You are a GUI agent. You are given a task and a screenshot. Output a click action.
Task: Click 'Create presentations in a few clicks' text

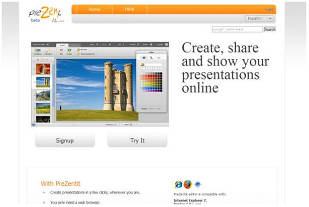point(95,192)
